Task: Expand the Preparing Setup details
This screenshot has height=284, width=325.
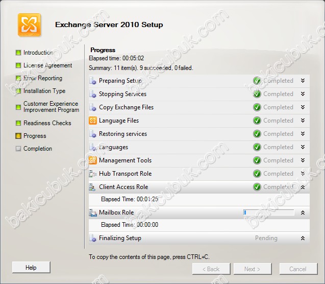Action: 303,81
